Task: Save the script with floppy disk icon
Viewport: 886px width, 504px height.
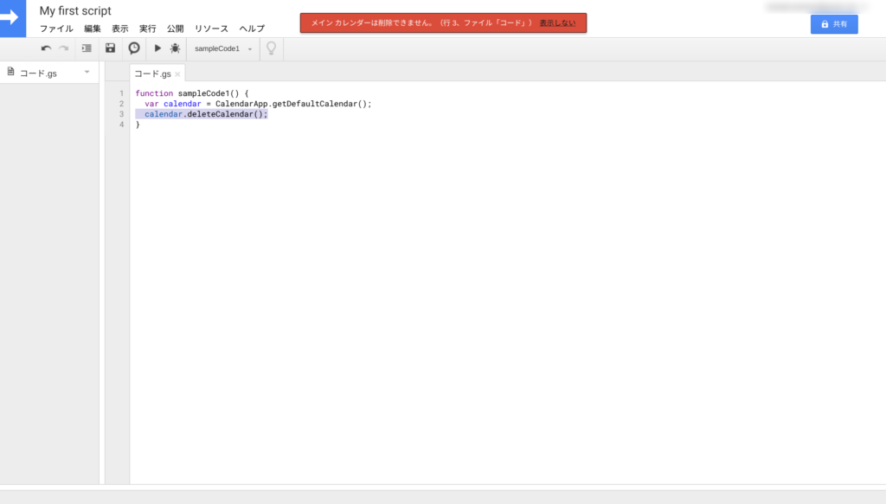Action: [x=110, y=48]
